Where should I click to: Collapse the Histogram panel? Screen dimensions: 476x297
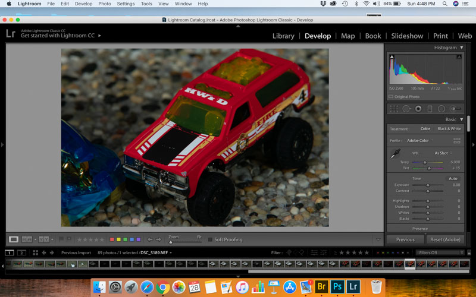coord(462,48)
